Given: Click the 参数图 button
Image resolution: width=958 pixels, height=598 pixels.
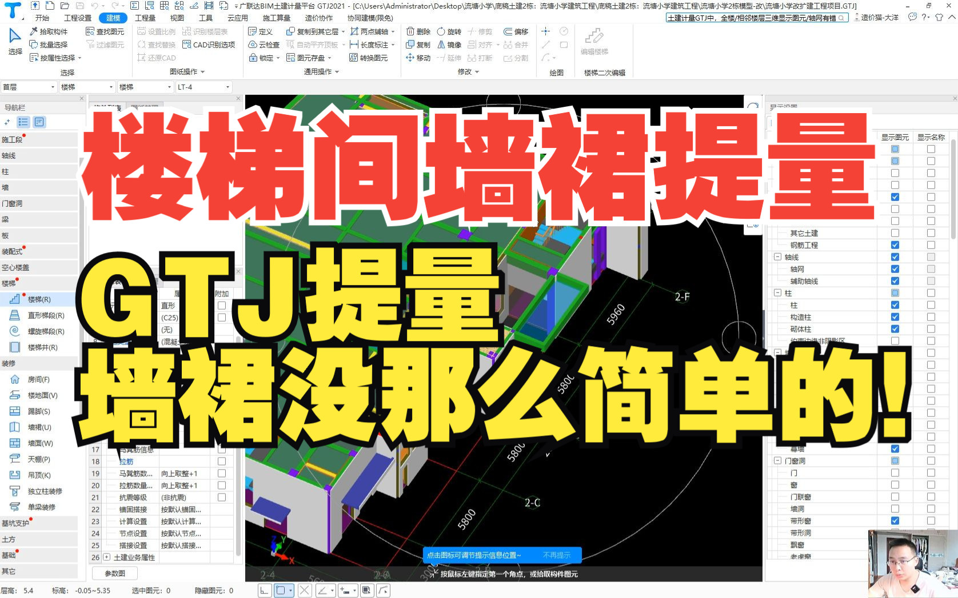Looking at the screenshot, I should (115, 573).
